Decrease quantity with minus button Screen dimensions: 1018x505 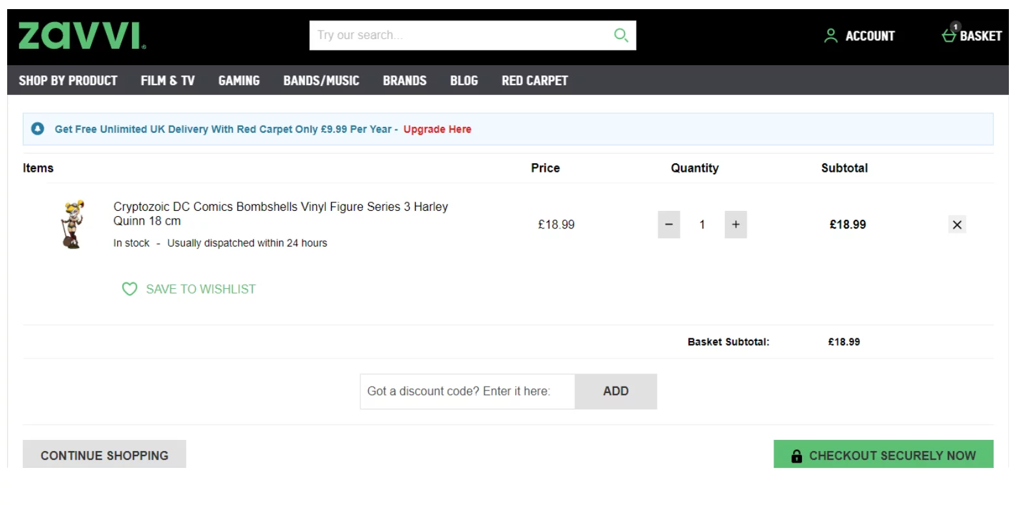[x=669, y=225]
